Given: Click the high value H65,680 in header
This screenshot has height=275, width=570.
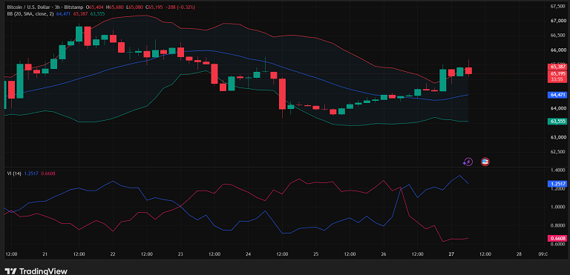Looking at the screenshot, I should (114, 7).
